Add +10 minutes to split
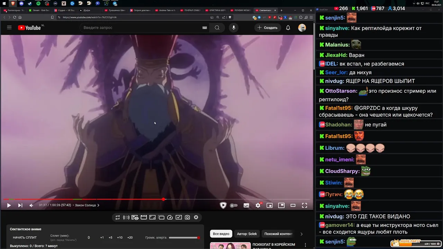The image size is (443, 249). pyautogui.click(x=120, y=238)
